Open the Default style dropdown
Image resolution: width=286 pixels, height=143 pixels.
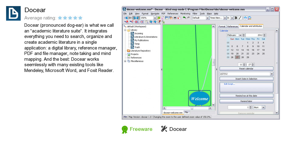coord(208,18)
